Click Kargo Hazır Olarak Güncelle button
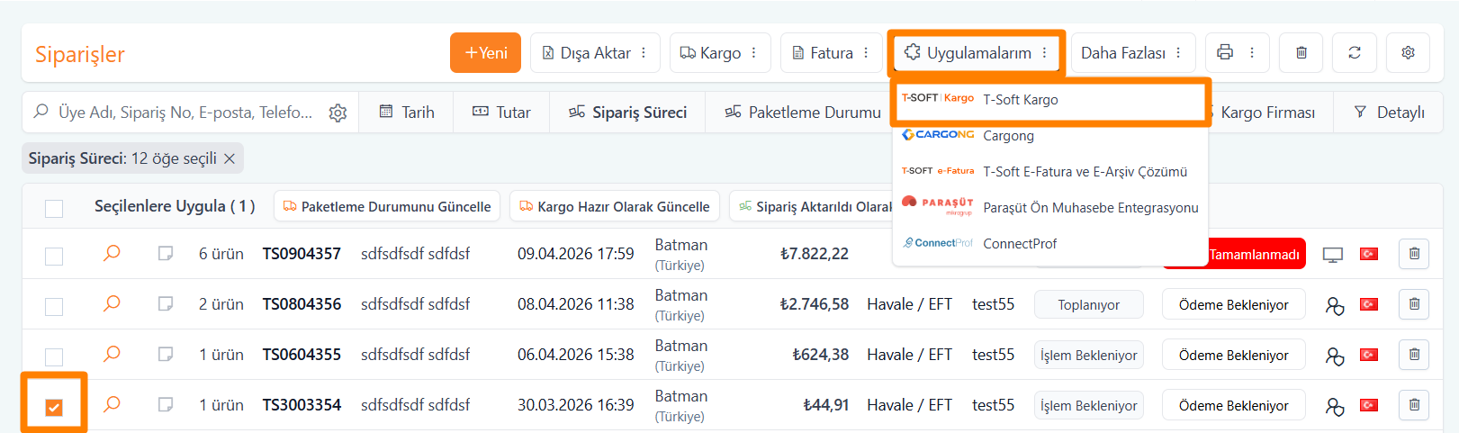This screenshot has width=1459, height=433. pyautogui.click(x=615, y=206)
